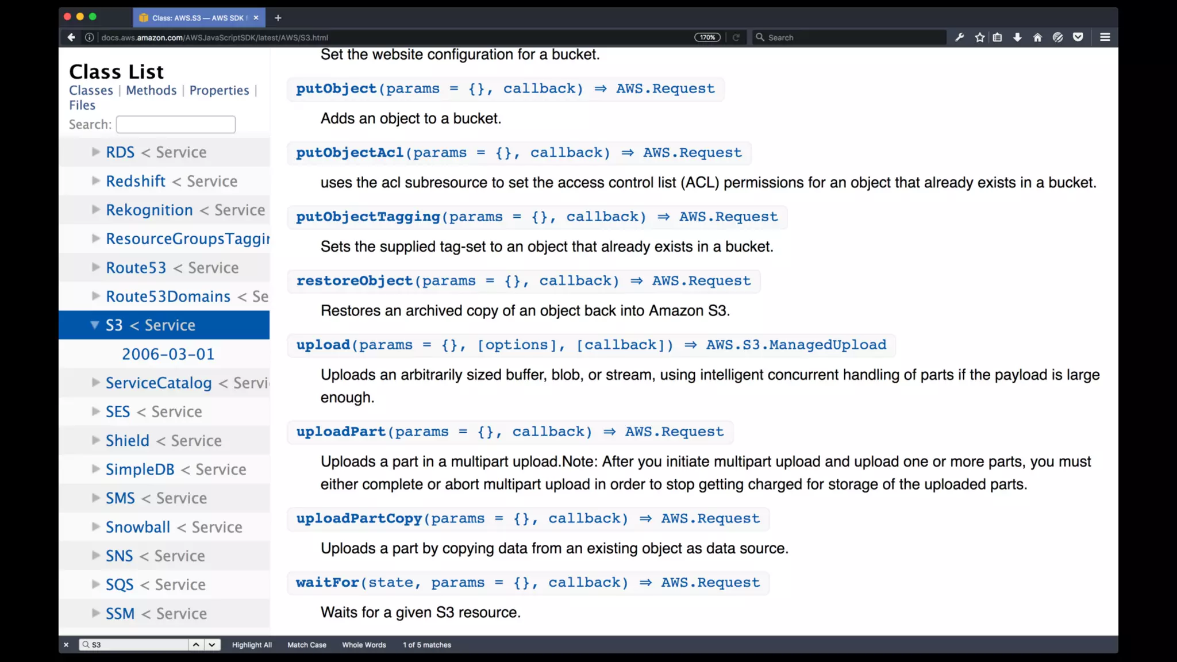Open the uploadPart method link

pos(341,432)
